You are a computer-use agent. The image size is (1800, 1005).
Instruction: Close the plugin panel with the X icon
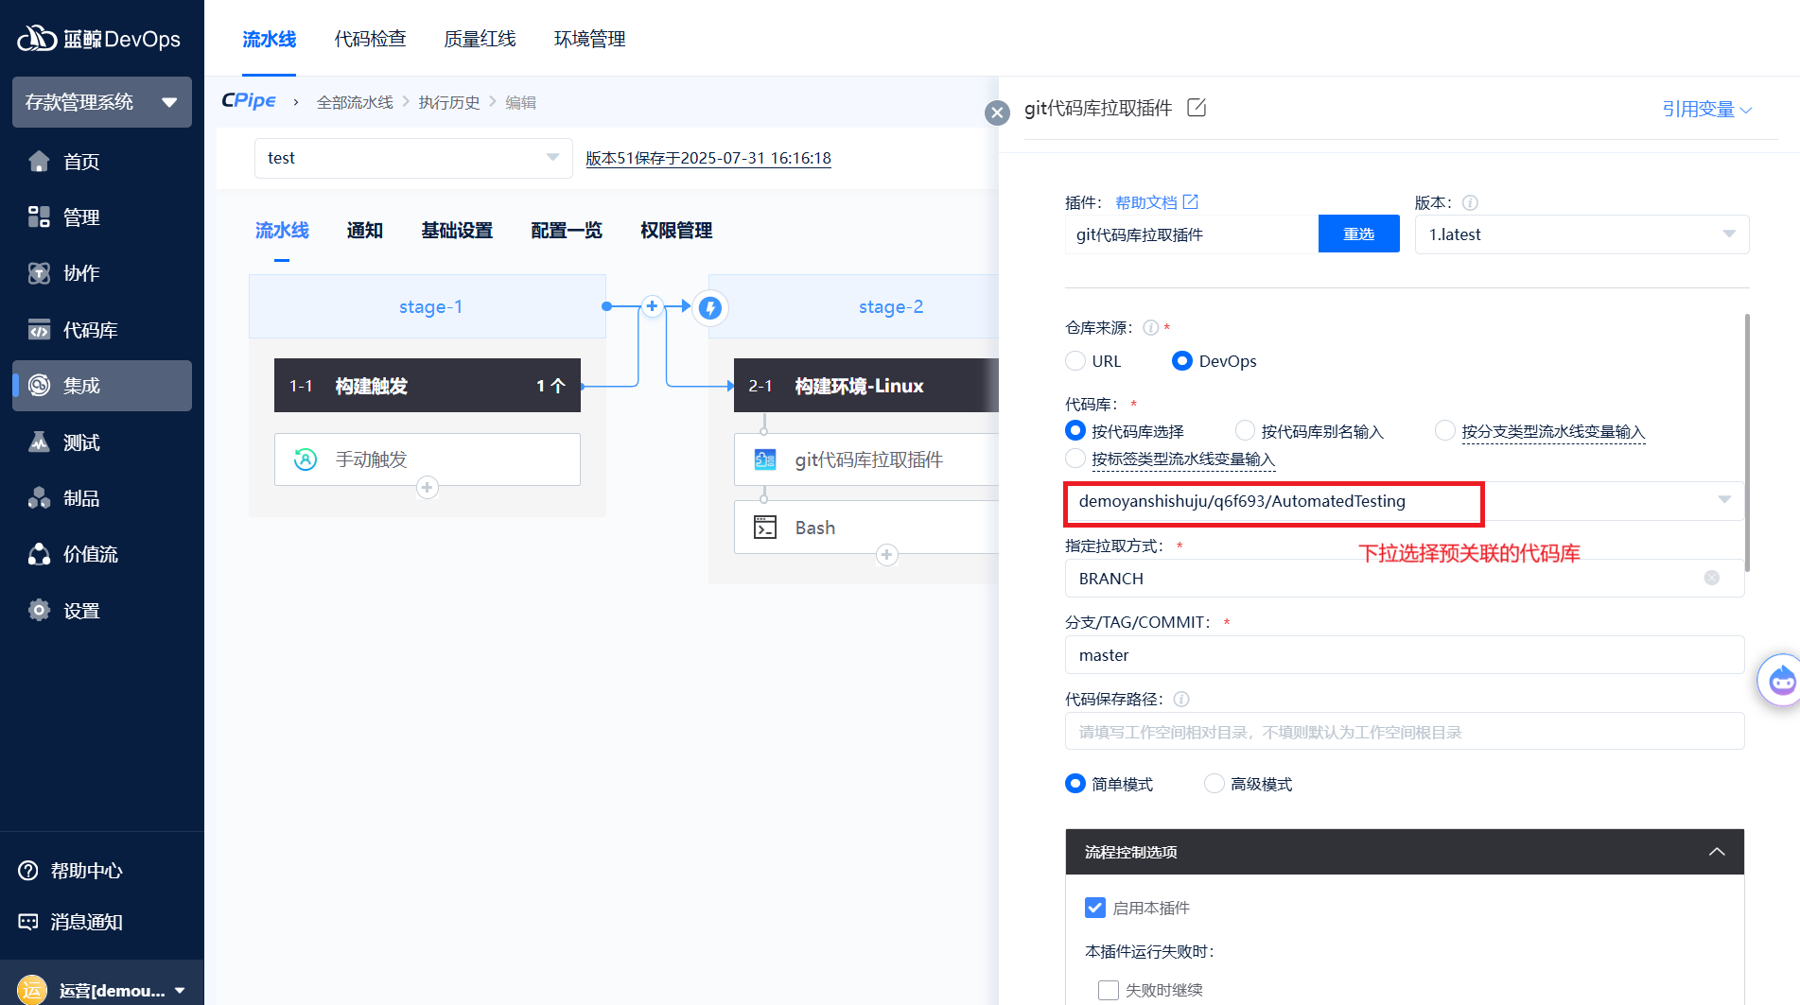pos(997,113)
